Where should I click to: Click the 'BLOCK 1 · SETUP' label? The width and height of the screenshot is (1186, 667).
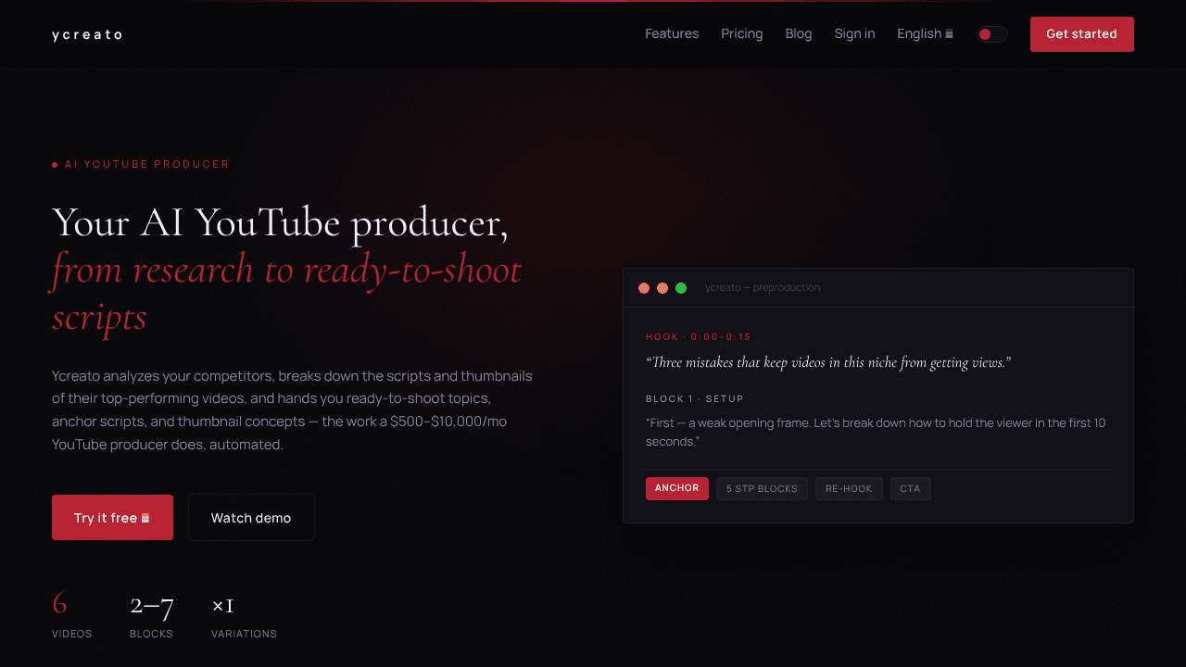695,399
